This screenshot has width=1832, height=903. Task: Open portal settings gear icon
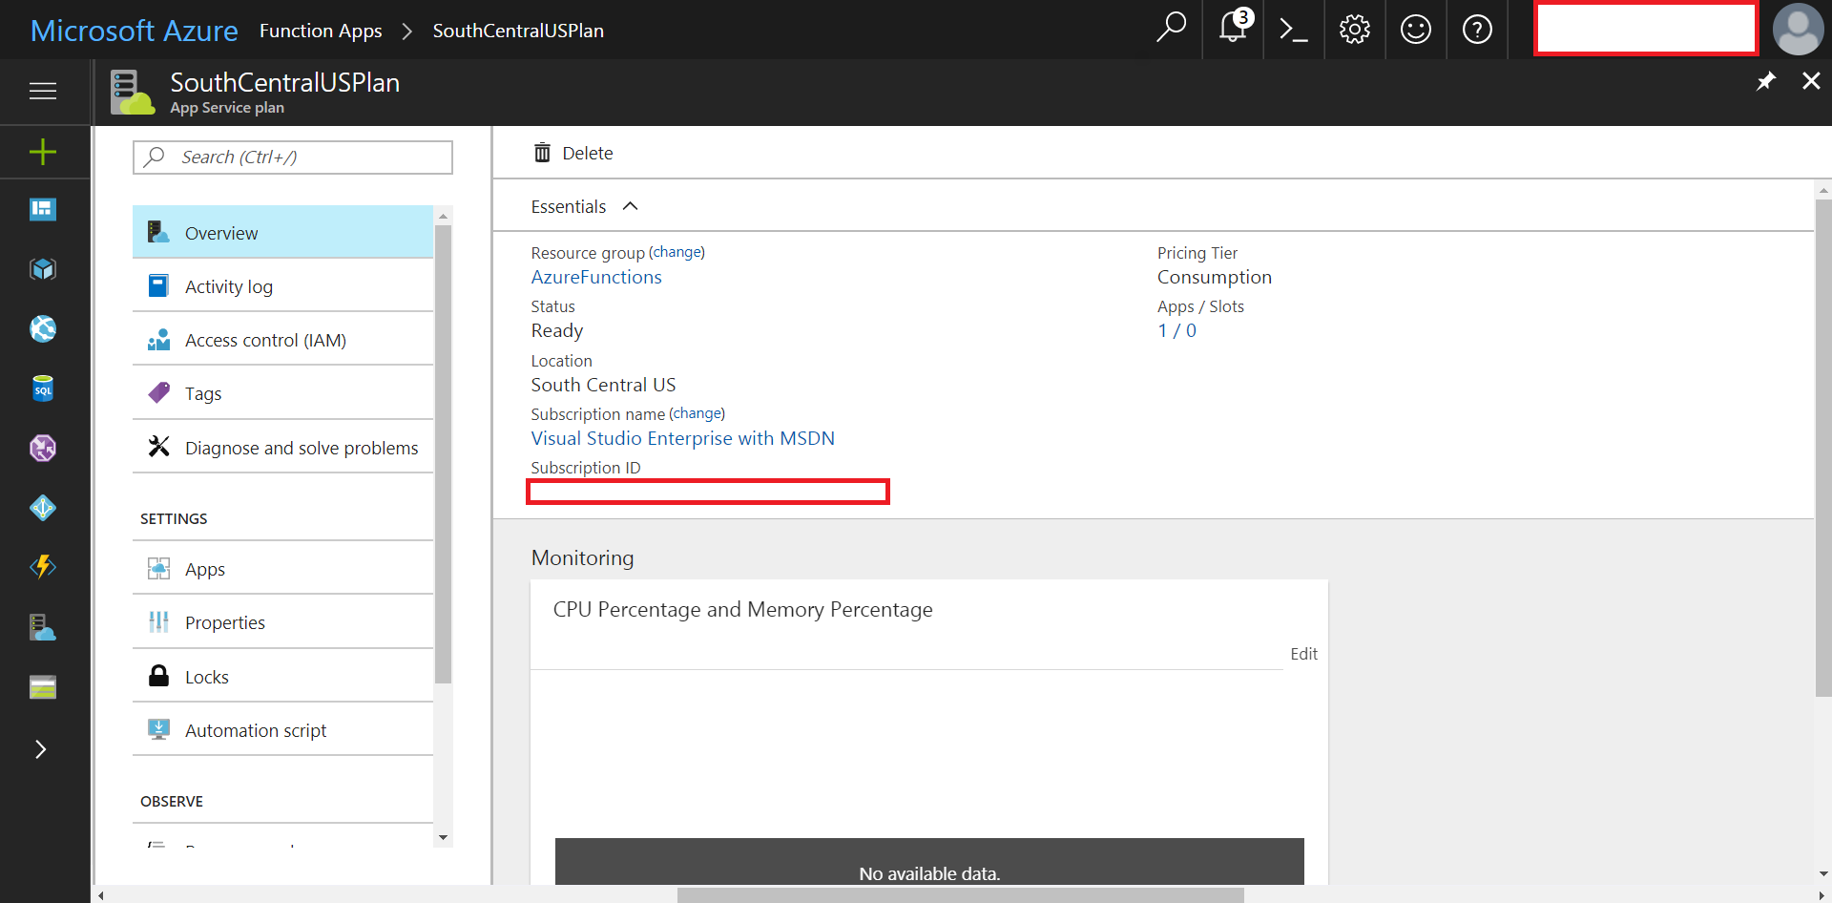point(1354,30)
